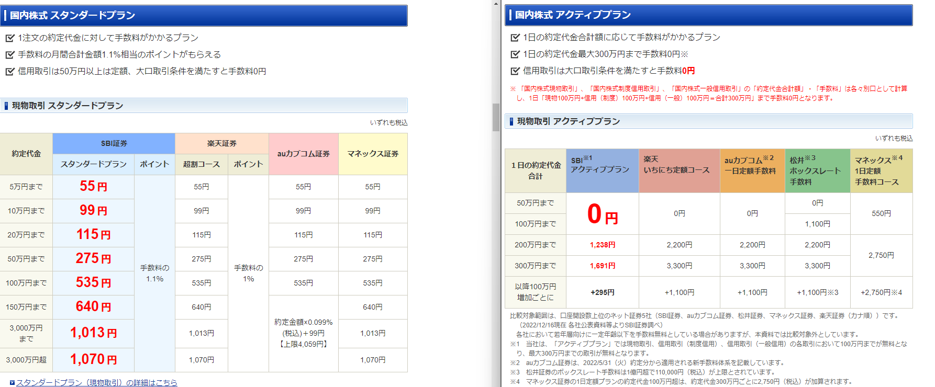Click the 約定金額×0.099% auカブコム cell
The width and height of the screenshot is (935, 387).
304,333
